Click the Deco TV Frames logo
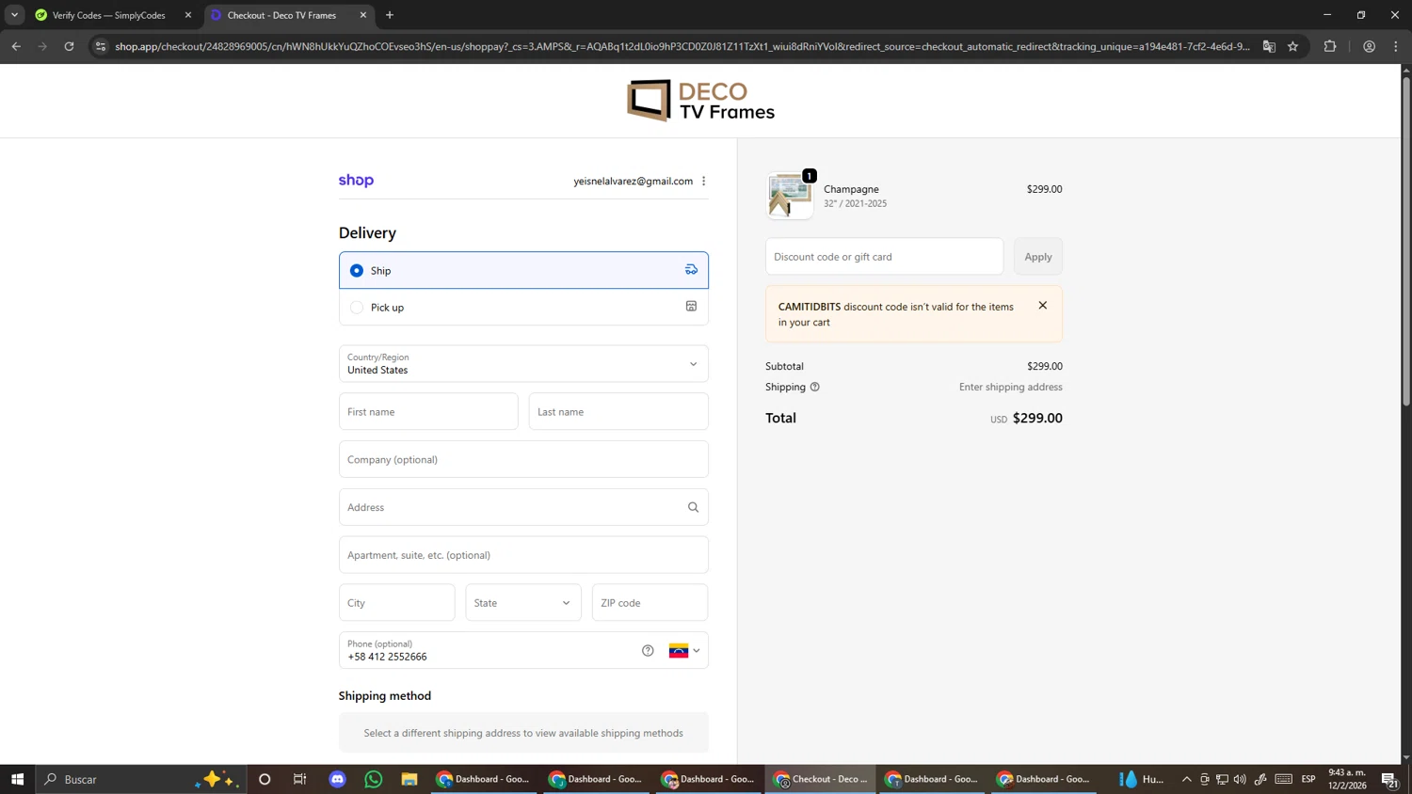This screenshot has height=794, width=1412. coord(701,101)
